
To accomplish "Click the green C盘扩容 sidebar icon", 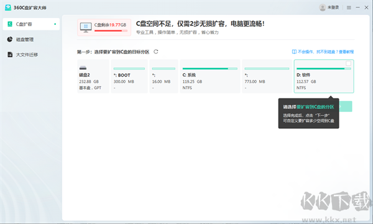I will click(x=10, y=24).
